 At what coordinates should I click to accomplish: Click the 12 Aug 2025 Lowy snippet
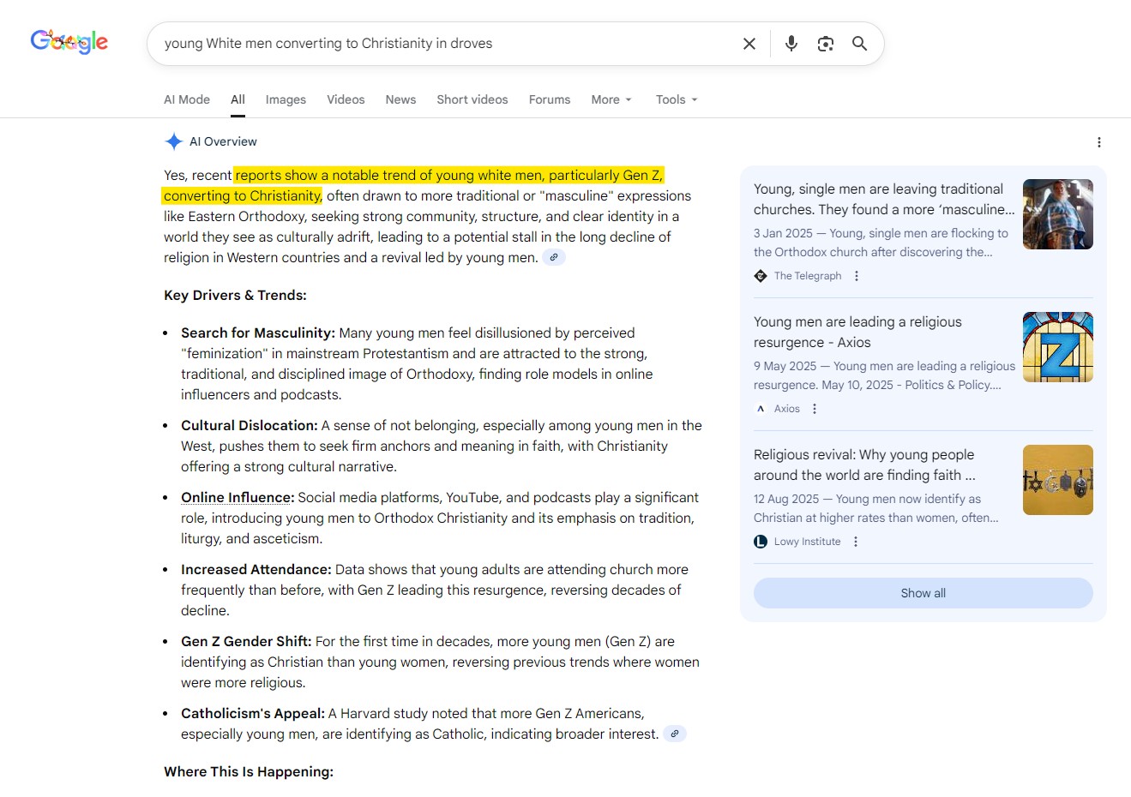(876, 508)
